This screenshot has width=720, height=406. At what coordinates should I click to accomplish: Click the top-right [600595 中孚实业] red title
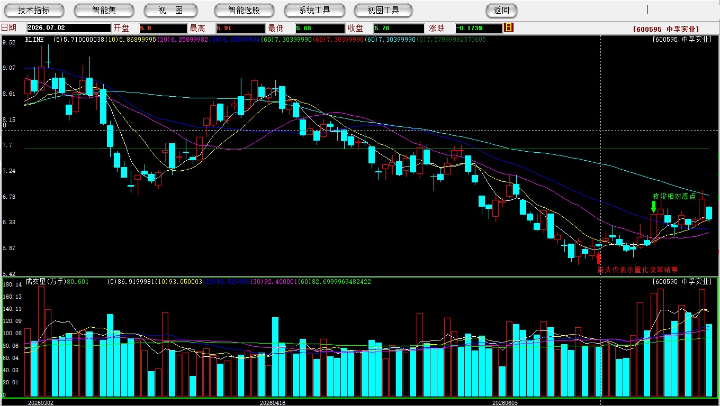click(x=666, y=30)
